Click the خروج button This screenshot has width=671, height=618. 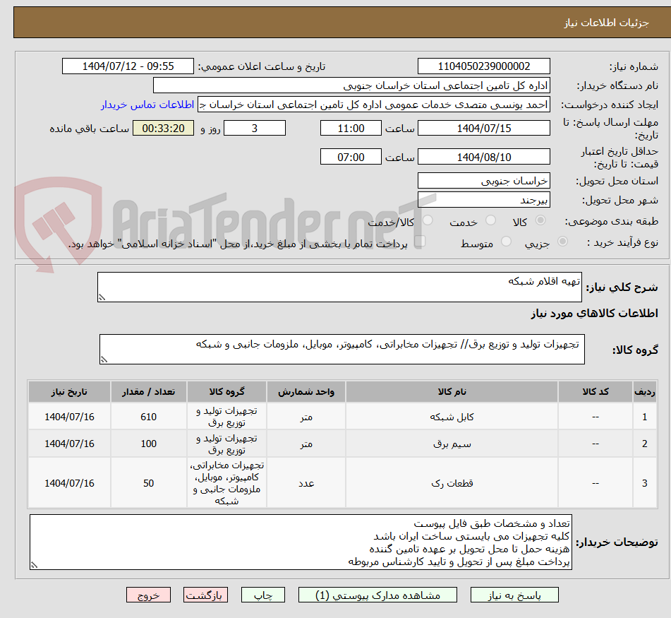tap(148, 595)
